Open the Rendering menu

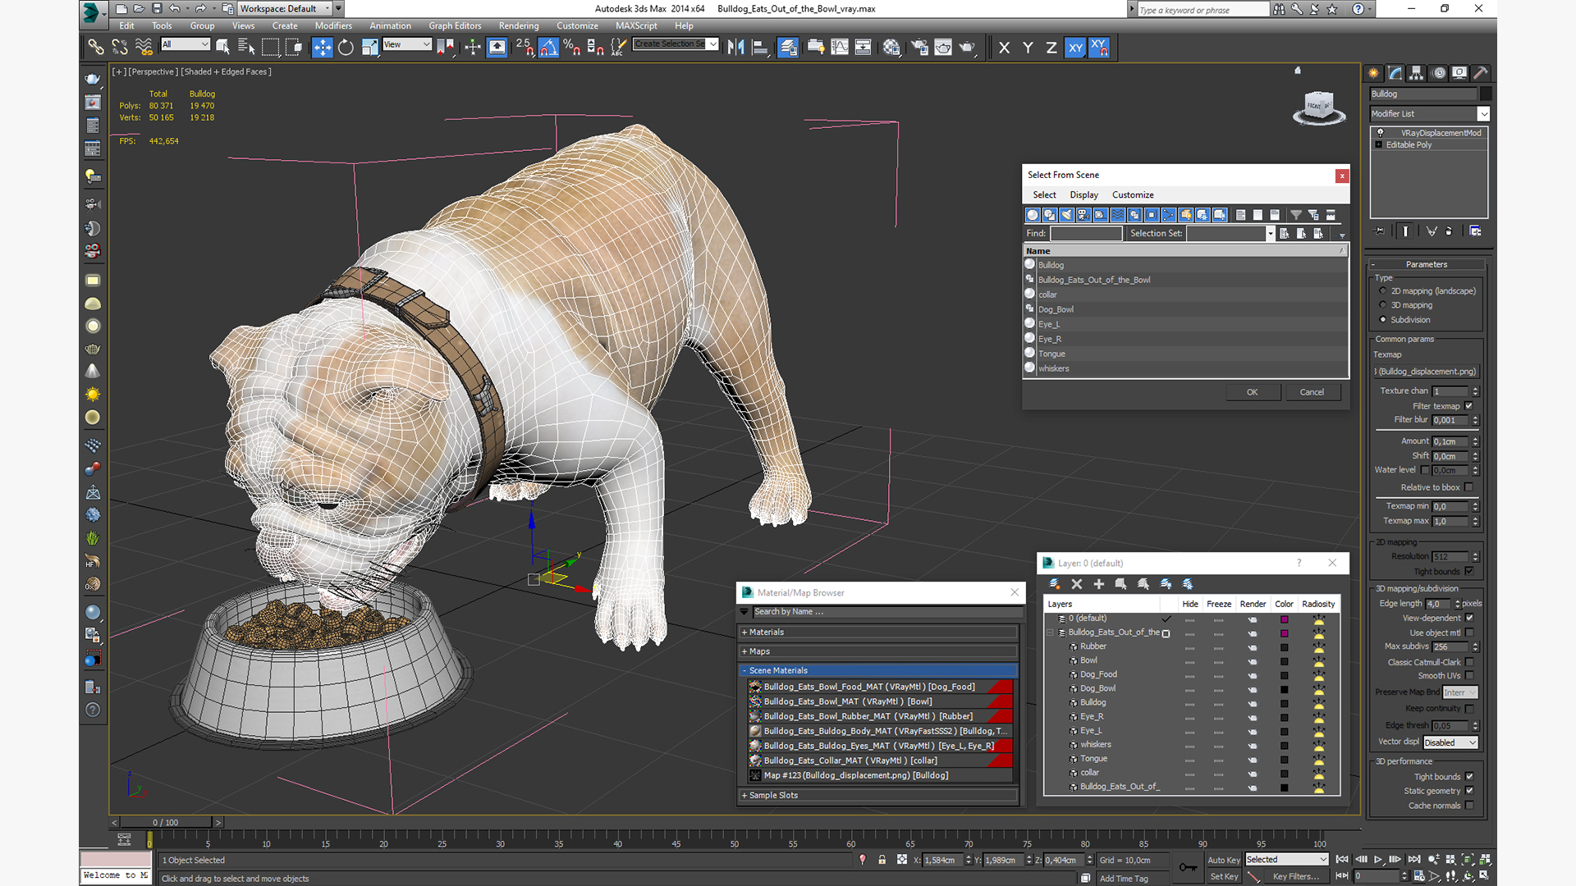pos(519,25)
